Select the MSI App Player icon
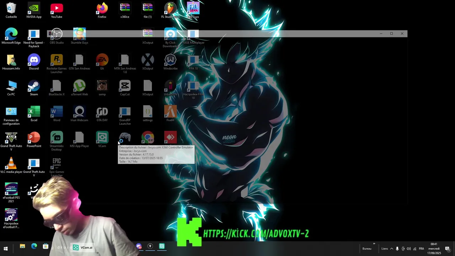This screenshot has width=455, height=256. [x=79, y=140]
